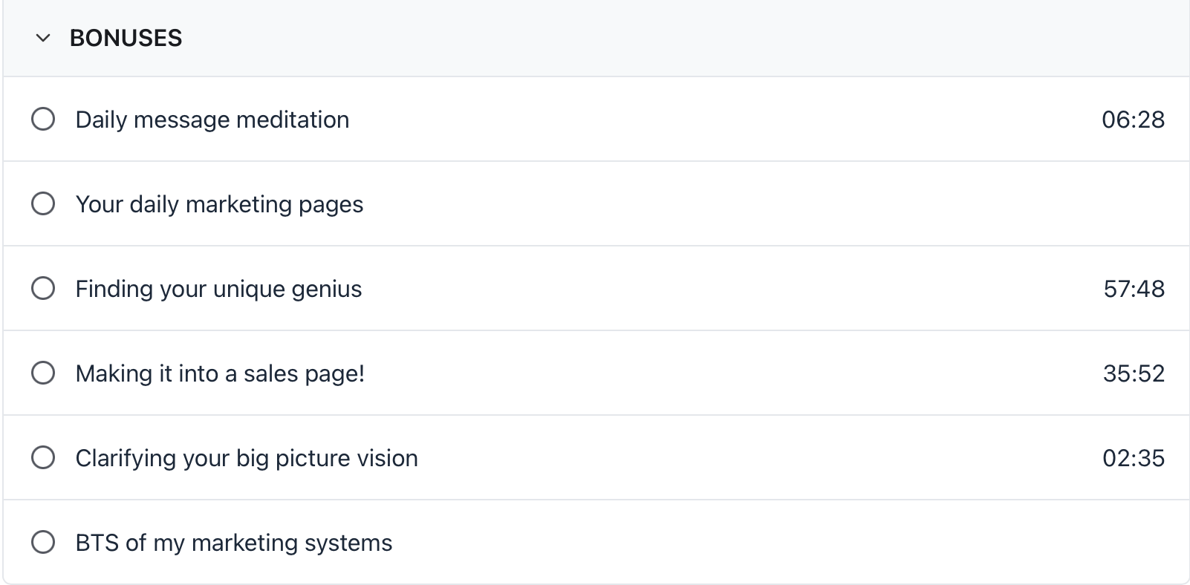Screen dimensions: 1190x585
Task: Click the 57:48 duration label
Action: tap(1134, 289)
